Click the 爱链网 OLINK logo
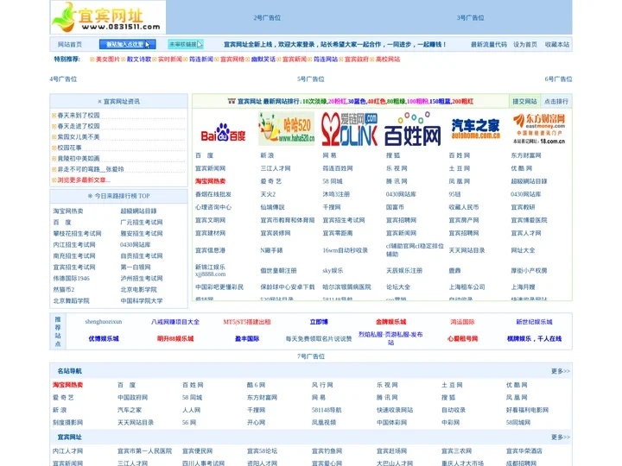This screenshot has height=466, width=622. [x=350, y=129]
